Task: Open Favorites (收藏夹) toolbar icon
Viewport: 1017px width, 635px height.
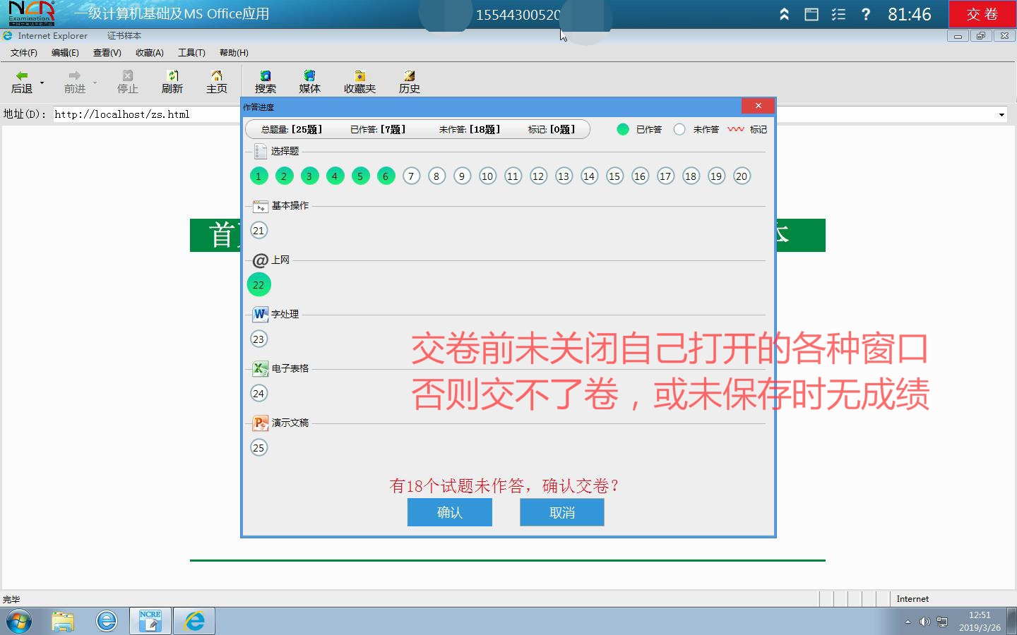Action: tap(359, 75)
